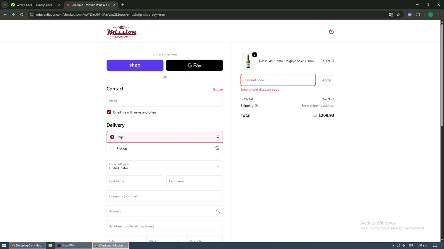Click the Email input field
Image resolution: width=444 pixels, height=249 pixels.
165,101
